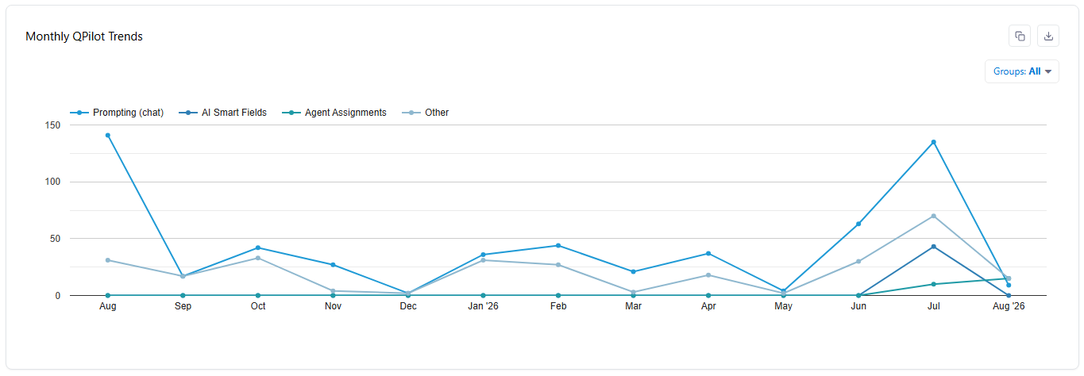This screenshot has width=1084, height=376.
Task: Click the Other series point in Apr
Action: tap(708, 275)
